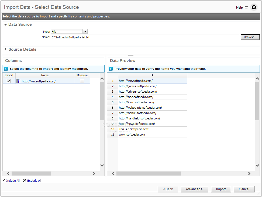Check the Measure box for the column
262x197 pixels.
click(82, 81)
